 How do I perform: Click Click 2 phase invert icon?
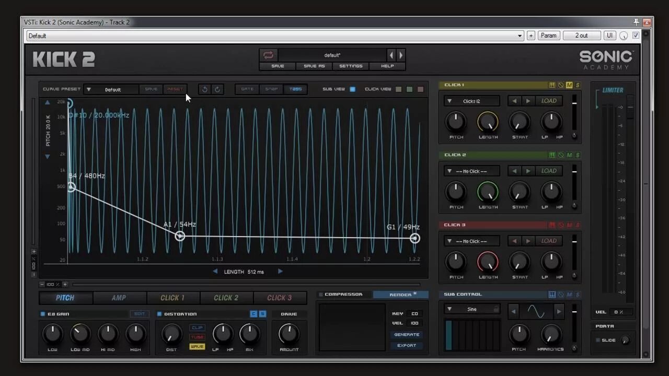point(561,155)
